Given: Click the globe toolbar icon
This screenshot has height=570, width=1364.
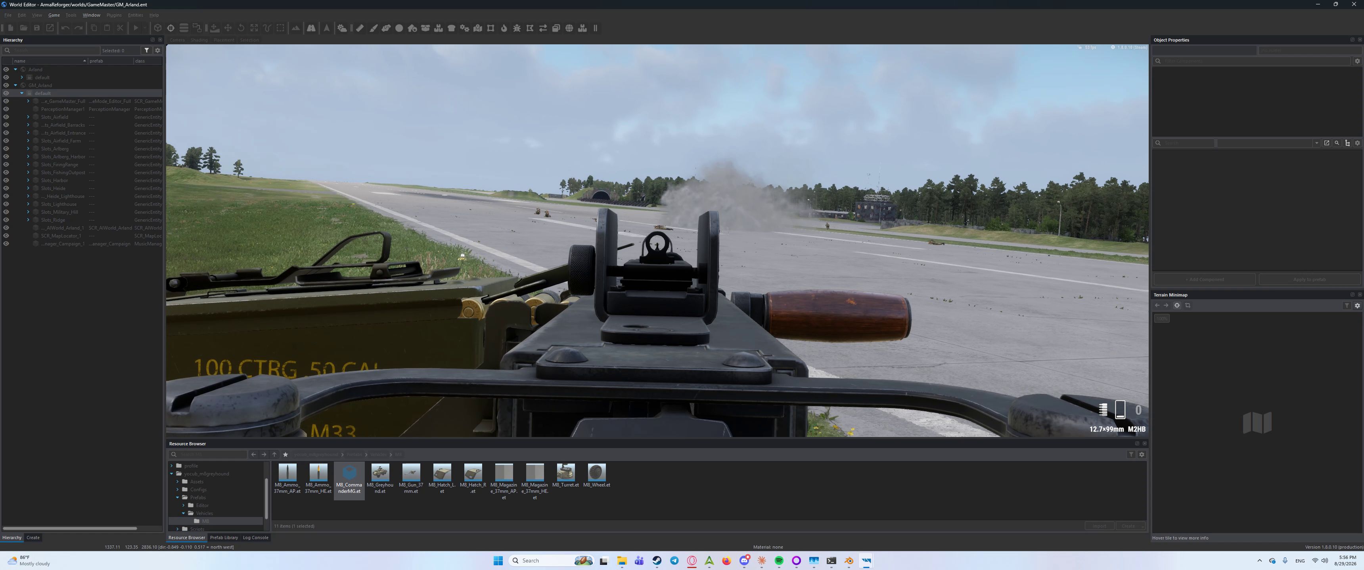Looking at the screenshot, I should tap(569, 28).
